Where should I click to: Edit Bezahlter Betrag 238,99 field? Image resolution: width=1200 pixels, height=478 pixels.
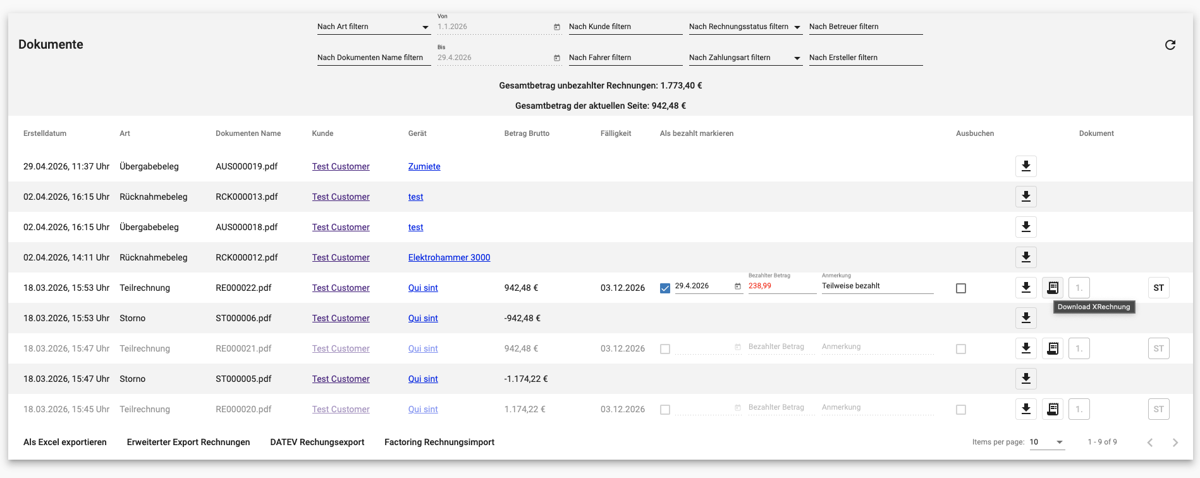coord(782,286)
